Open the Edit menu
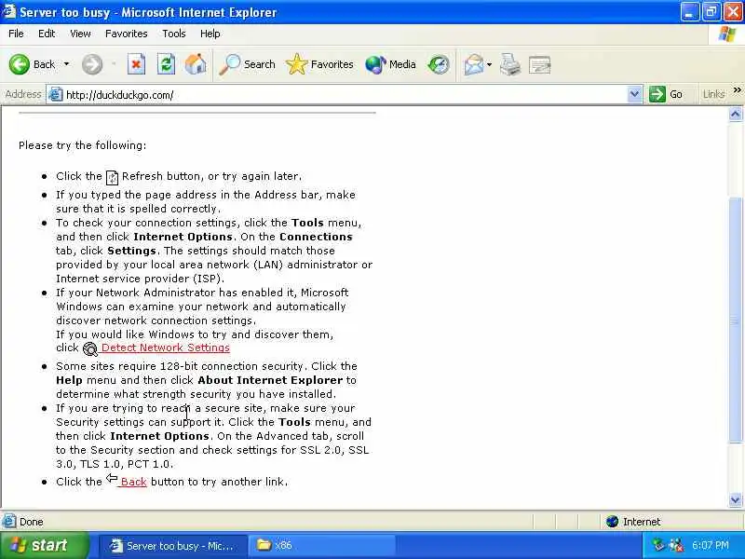The width and height of the screenshot is (745, 559). [47, 34]
